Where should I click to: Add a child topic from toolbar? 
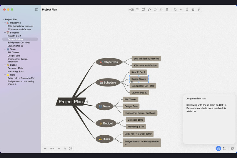[x=131, y=9]
